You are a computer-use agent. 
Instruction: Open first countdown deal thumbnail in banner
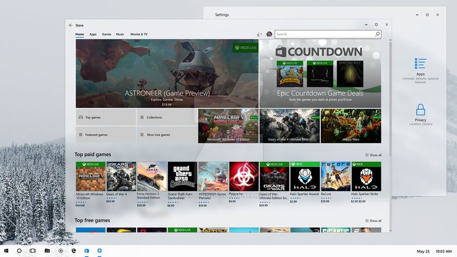click(x=290, y=74)
